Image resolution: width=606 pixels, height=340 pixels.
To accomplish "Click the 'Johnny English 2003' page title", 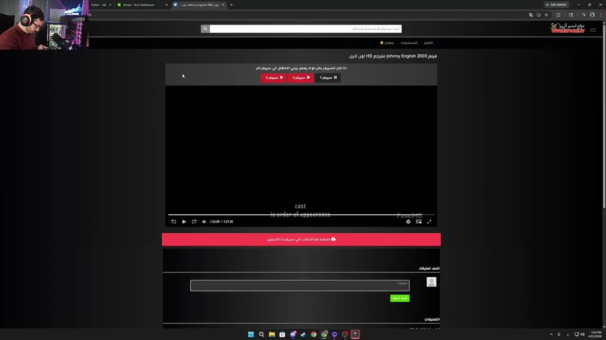I will pyautogui.click(x=393, y=56).
